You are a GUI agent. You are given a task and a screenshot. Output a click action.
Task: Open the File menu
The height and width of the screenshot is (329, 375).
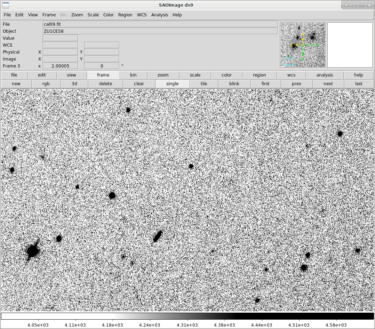[7, 15]
